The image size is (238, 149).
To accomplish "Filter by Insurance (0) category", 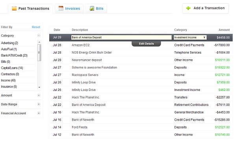I will 9,87.
